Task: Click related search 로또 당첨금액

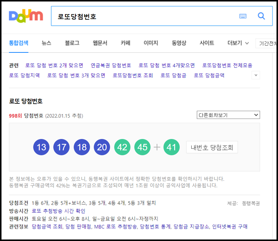Action: 209,75
